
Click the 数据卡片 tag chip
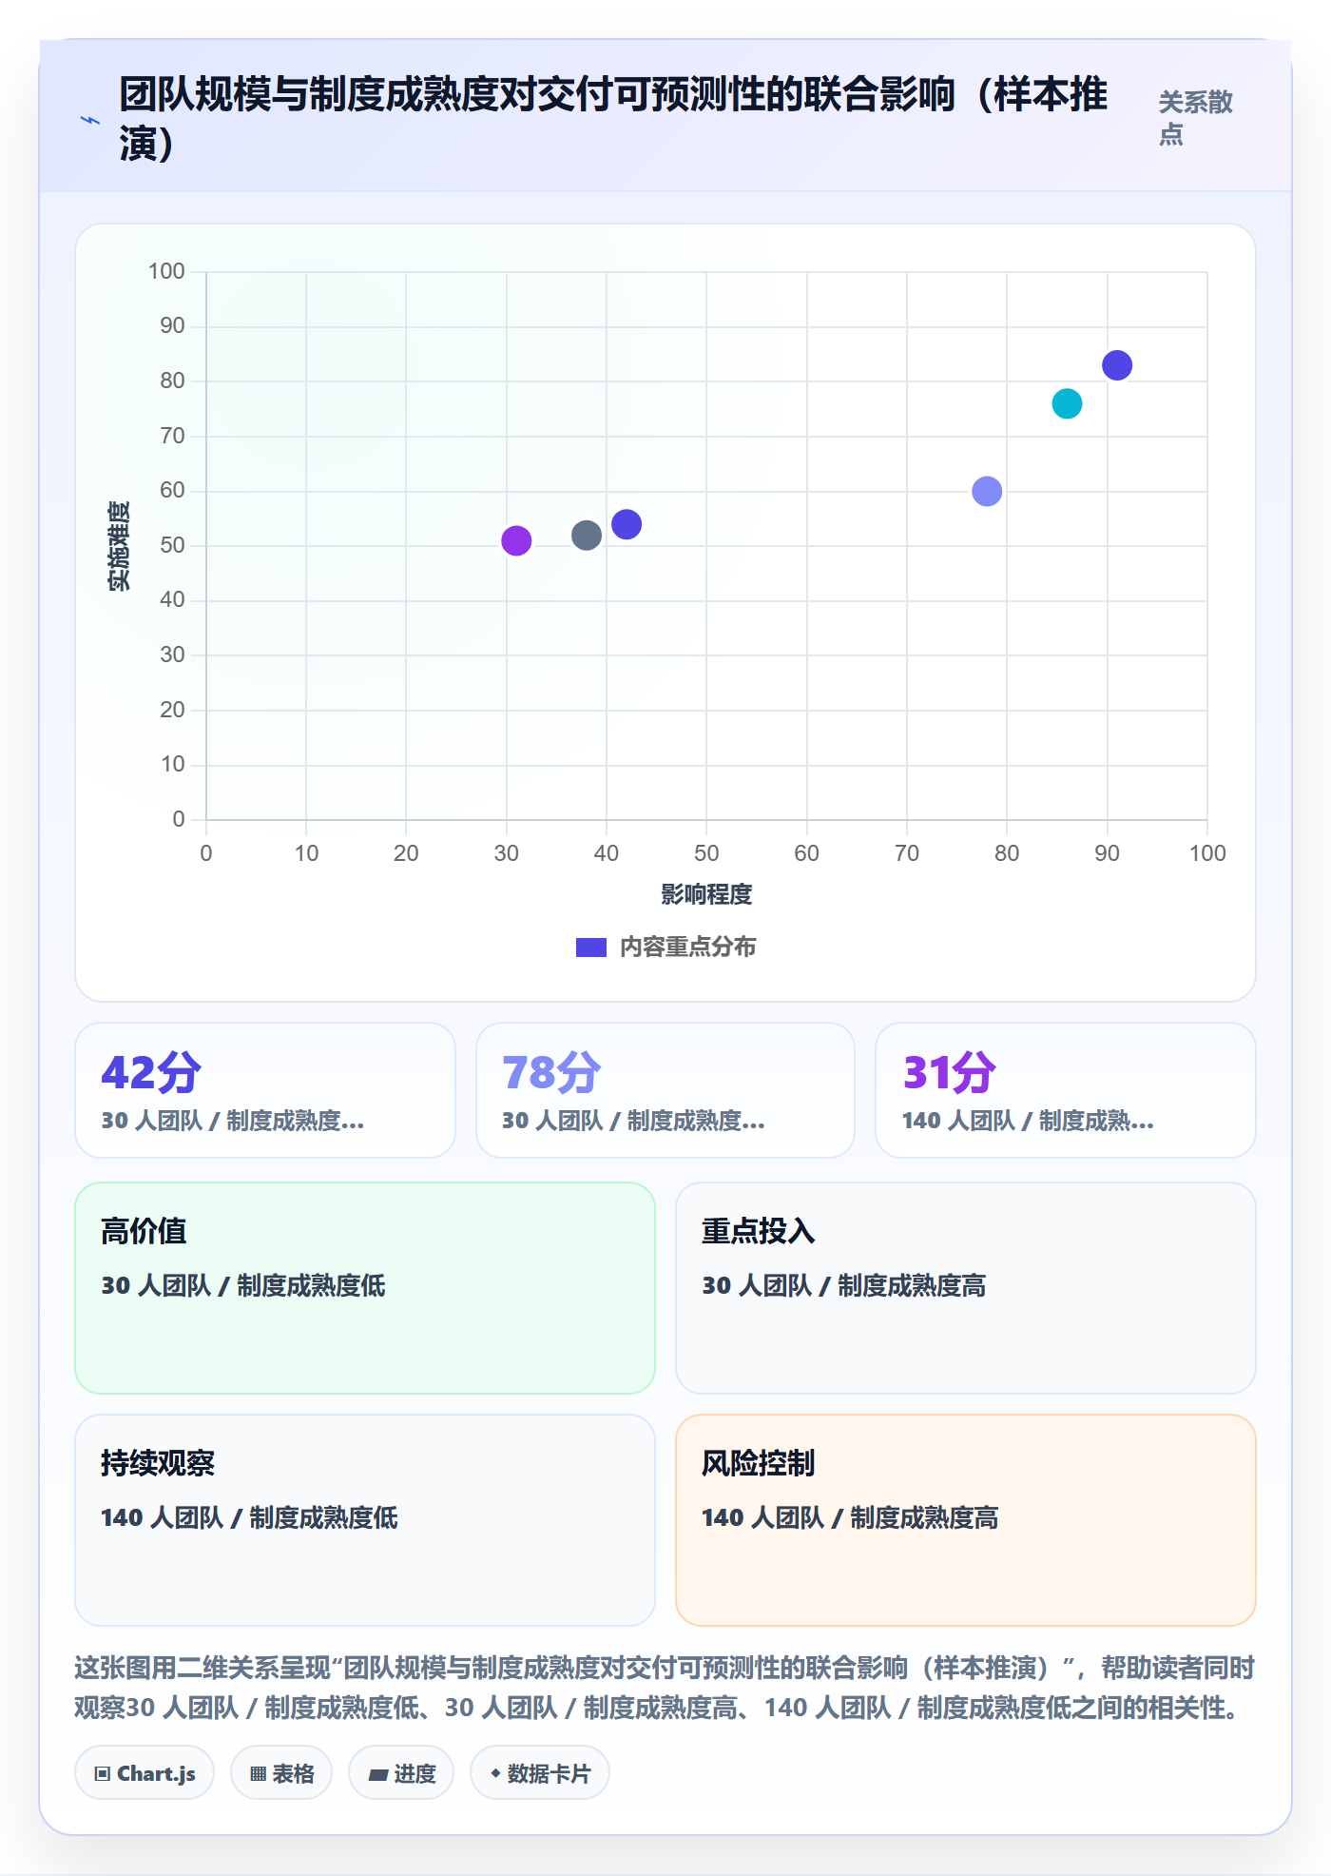540,1773
